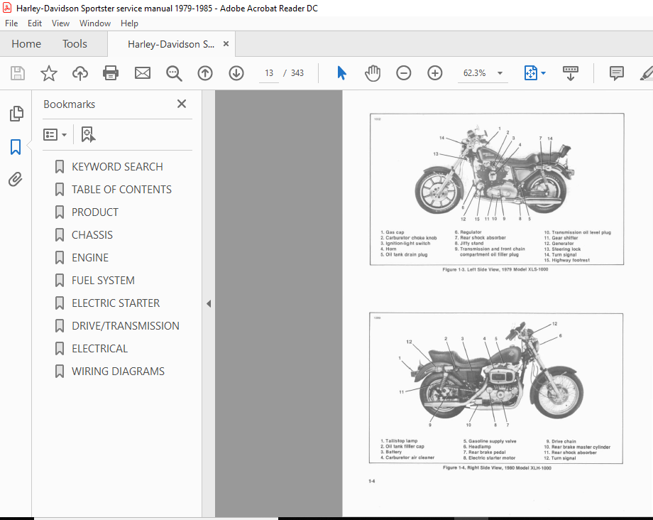
Task: Click the scrolling mode keyboard icon
Action: click(x=570, y=73)
